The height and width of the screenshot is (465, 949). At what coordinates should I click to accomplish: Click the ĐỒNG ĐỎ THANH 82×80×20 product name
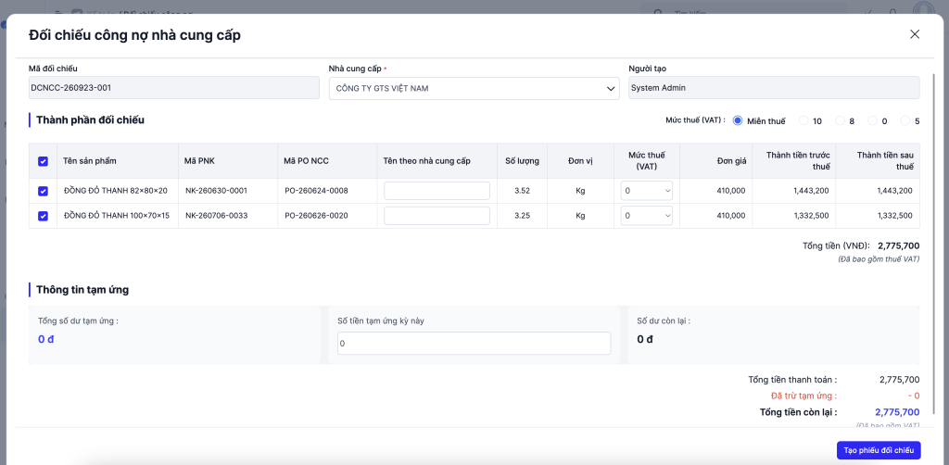tap(115, 191)
